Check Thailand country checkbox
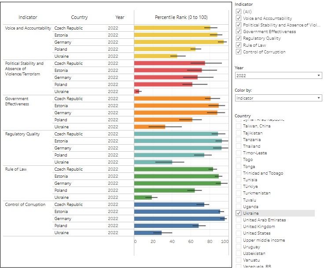The image size is (328, 269). (239, 146)
